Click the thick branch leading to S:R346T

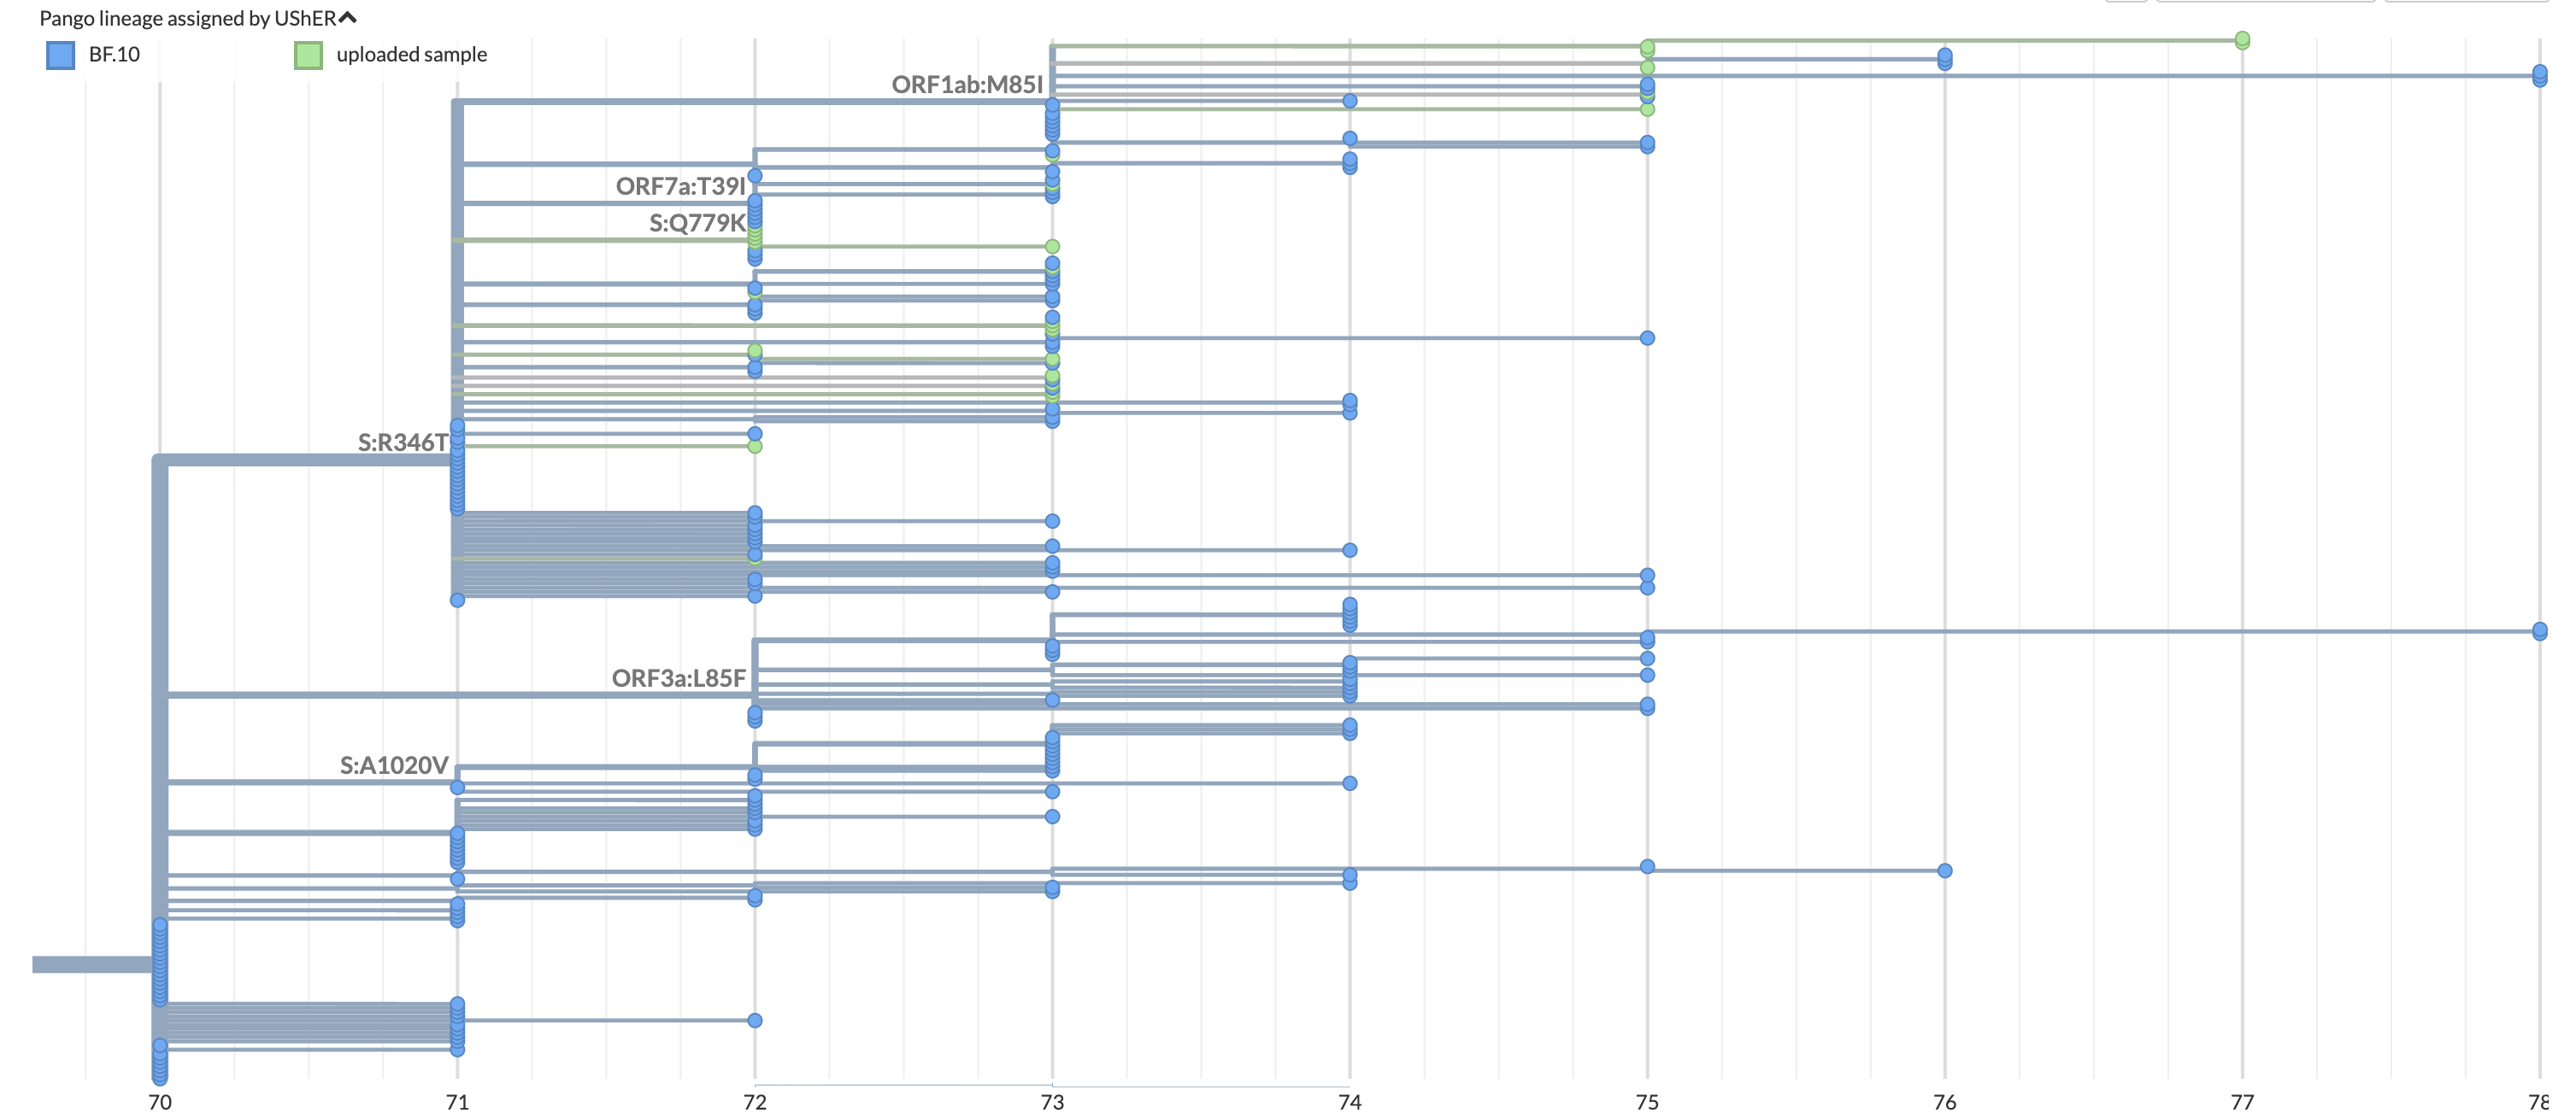click(300, 460)
